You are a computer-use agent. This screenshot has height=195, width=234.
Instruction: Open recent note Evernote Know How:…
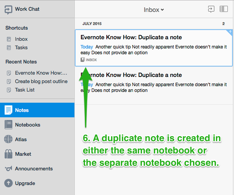(41, 73)
